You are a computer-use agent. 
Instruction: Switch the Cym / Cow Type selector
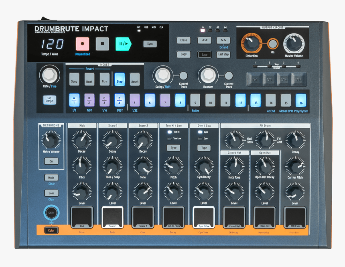(x=203, y=148)
